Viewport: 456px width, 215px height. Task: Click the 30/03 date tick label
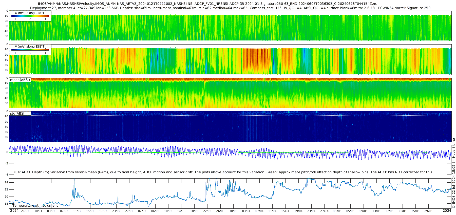[x=233, y=211]
